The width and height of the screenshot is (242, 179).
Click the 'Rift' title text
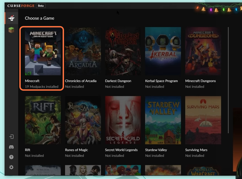click(x=27, y=150)
